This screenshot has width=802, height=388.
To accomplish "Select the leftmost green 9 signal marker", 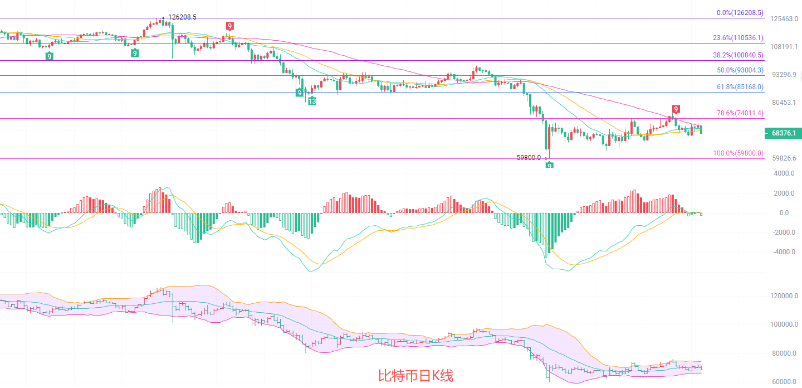I will [x=49, y=56].
